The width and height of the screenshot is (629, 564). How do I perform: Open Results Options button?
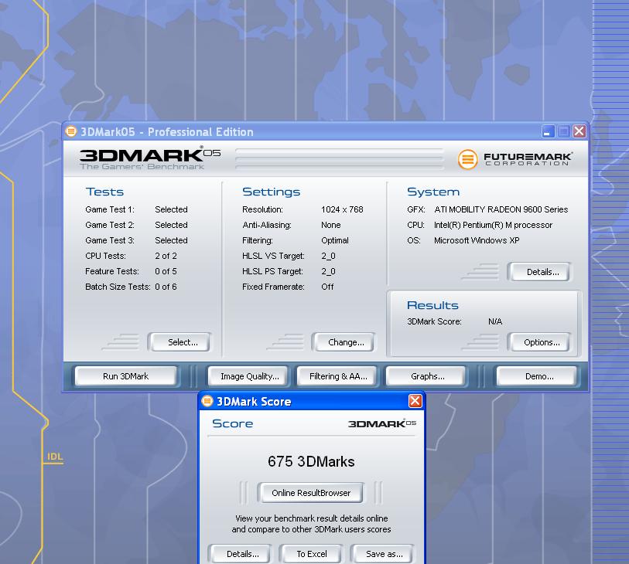tap(542, 342)
